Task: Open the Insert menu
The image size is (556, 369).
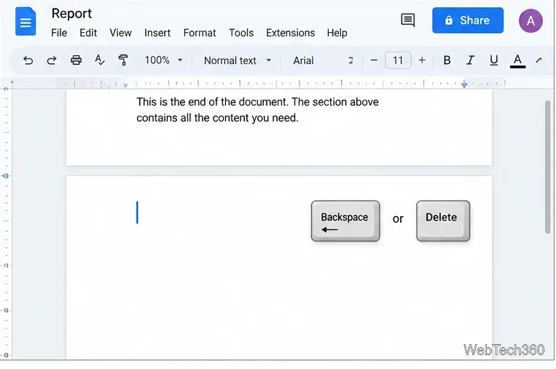Action: pos(157,33)
